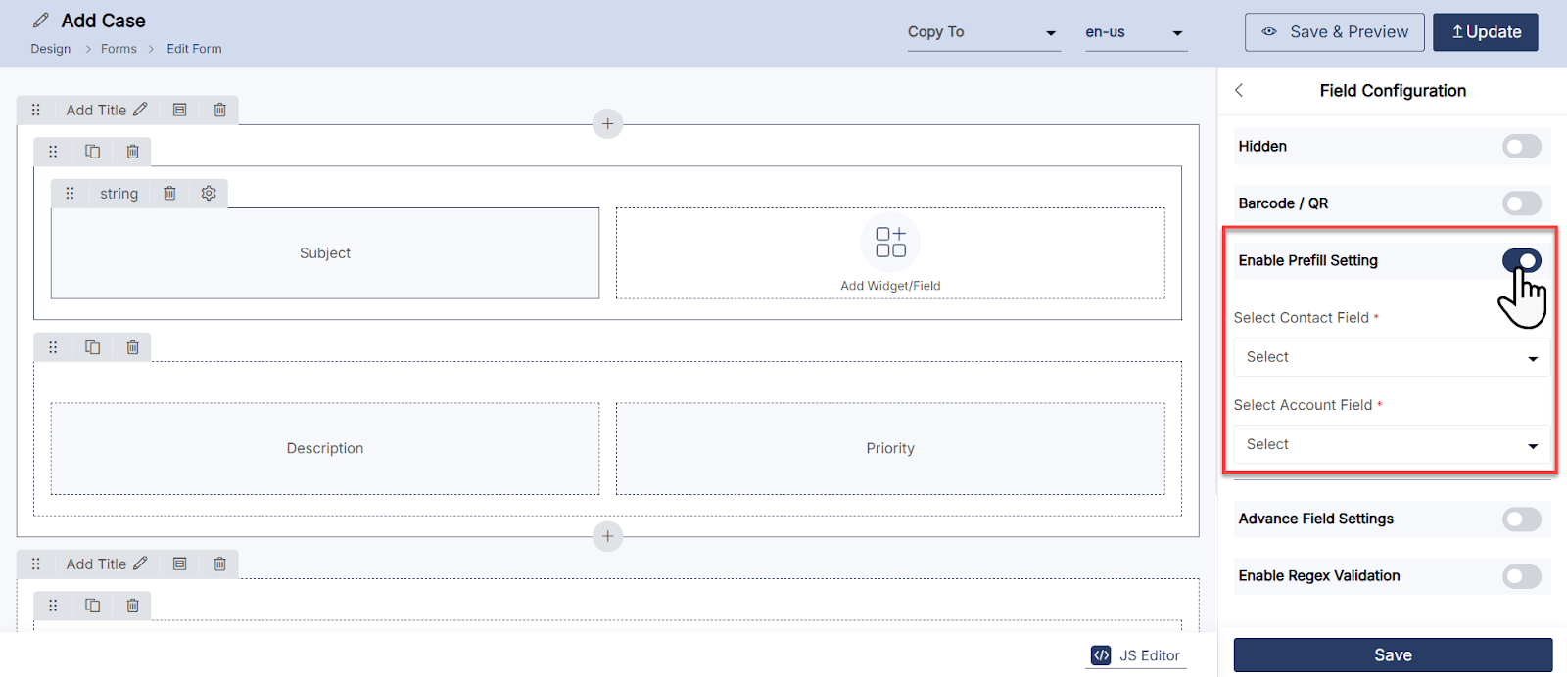Expand the Copy To dropdown

983,32
